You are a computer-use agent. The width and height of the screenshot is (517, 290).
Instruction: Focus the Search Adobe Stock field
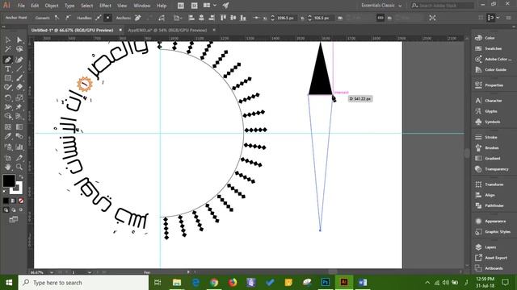coord(442,6)
